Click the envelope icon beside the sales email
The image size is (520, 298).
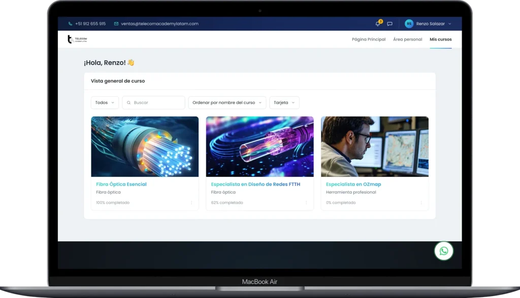116,24
